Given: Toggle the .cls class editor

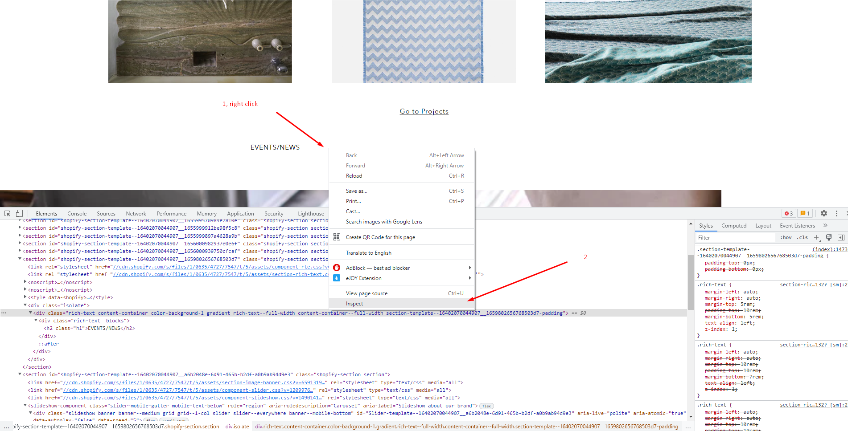Looking at the screenshot, I should [803, 238].
